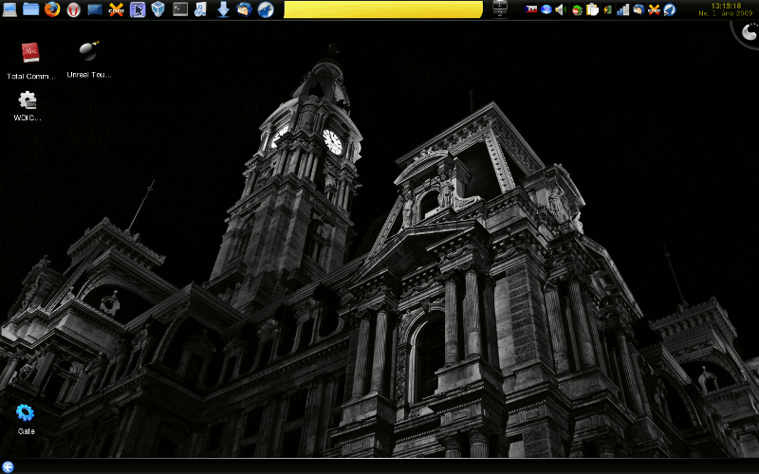Open the WDIC desktop shortcut
This screenshot has height=474, width=759.
tap(28, 100)
